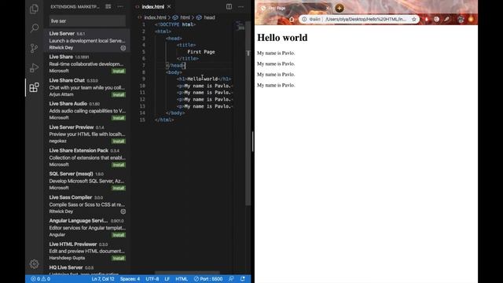Click the <!DOCTYPE html> line in editor
This screenshot has width=503, height=283.
tap(175, 24)
